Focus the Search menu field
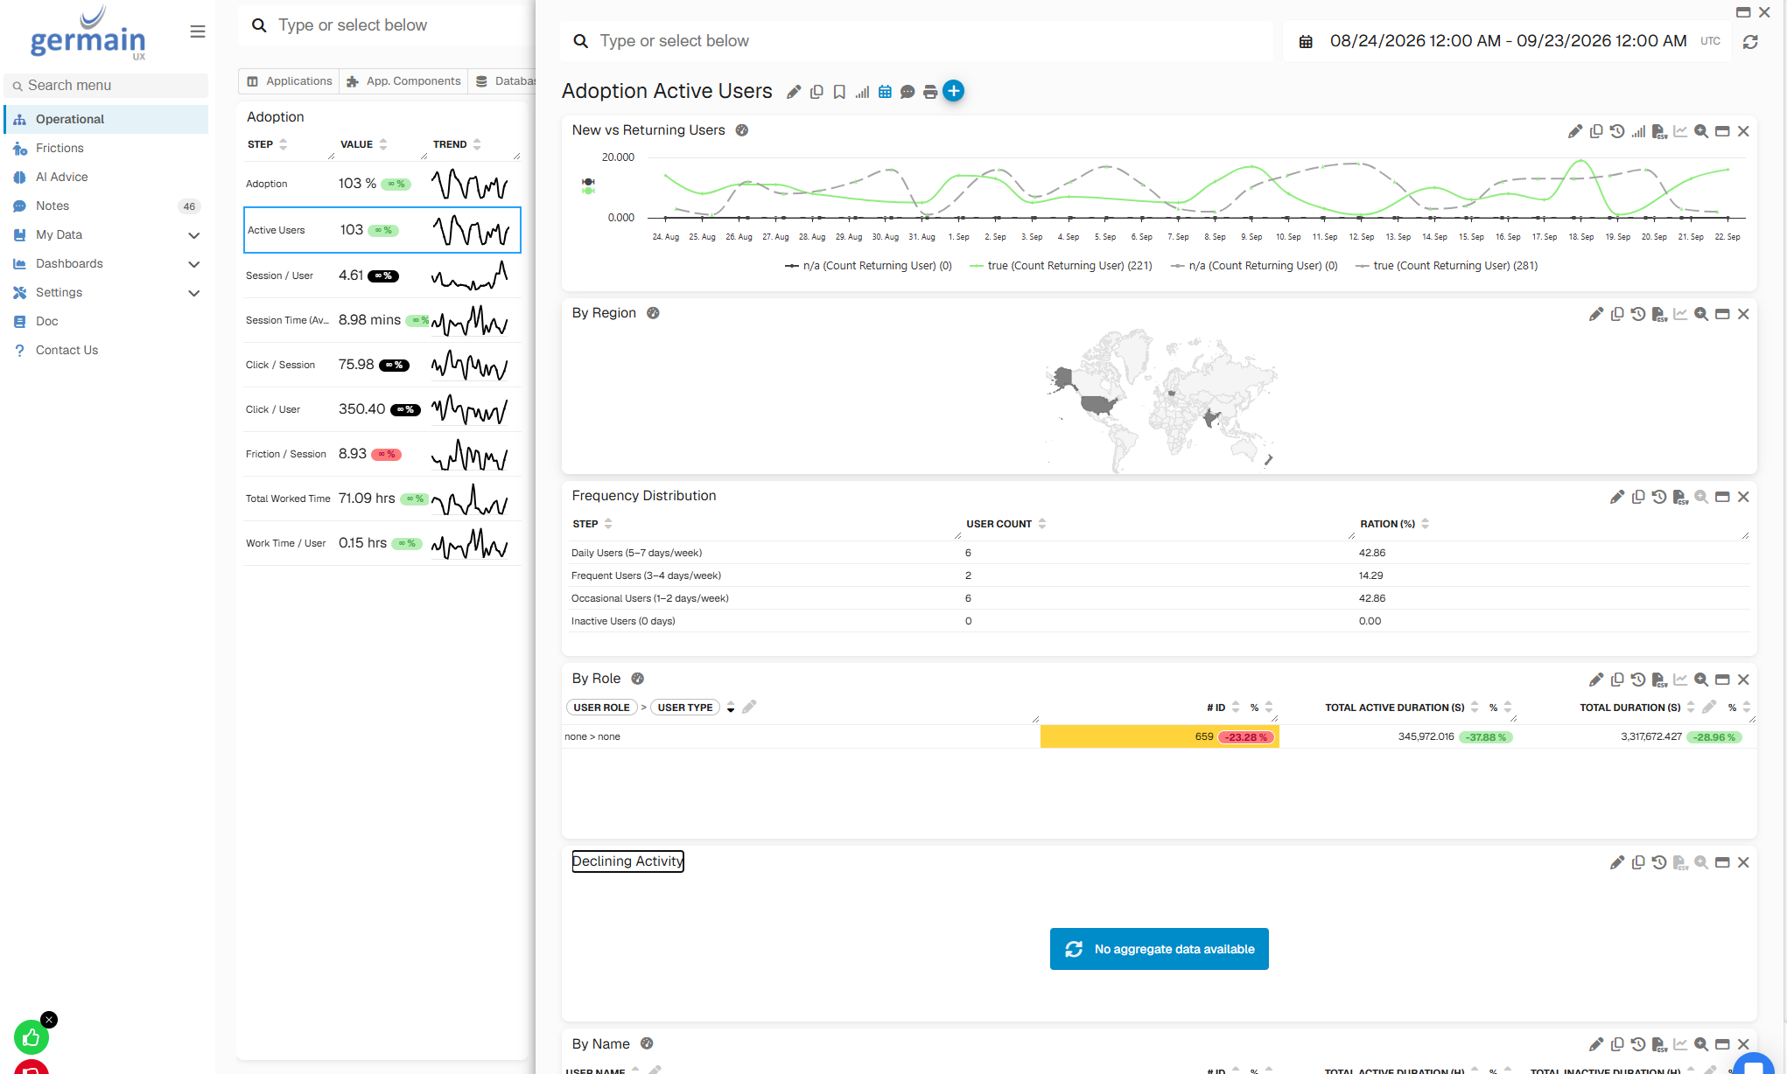The image size is (1787, 1074). pos(106,86)
